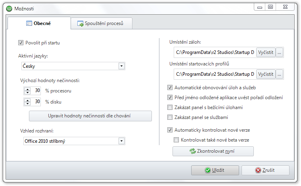Click Vyčistit next to Umístění záloh path
The width and height of the screenshot is (301, 186).
tap(266, 52)
